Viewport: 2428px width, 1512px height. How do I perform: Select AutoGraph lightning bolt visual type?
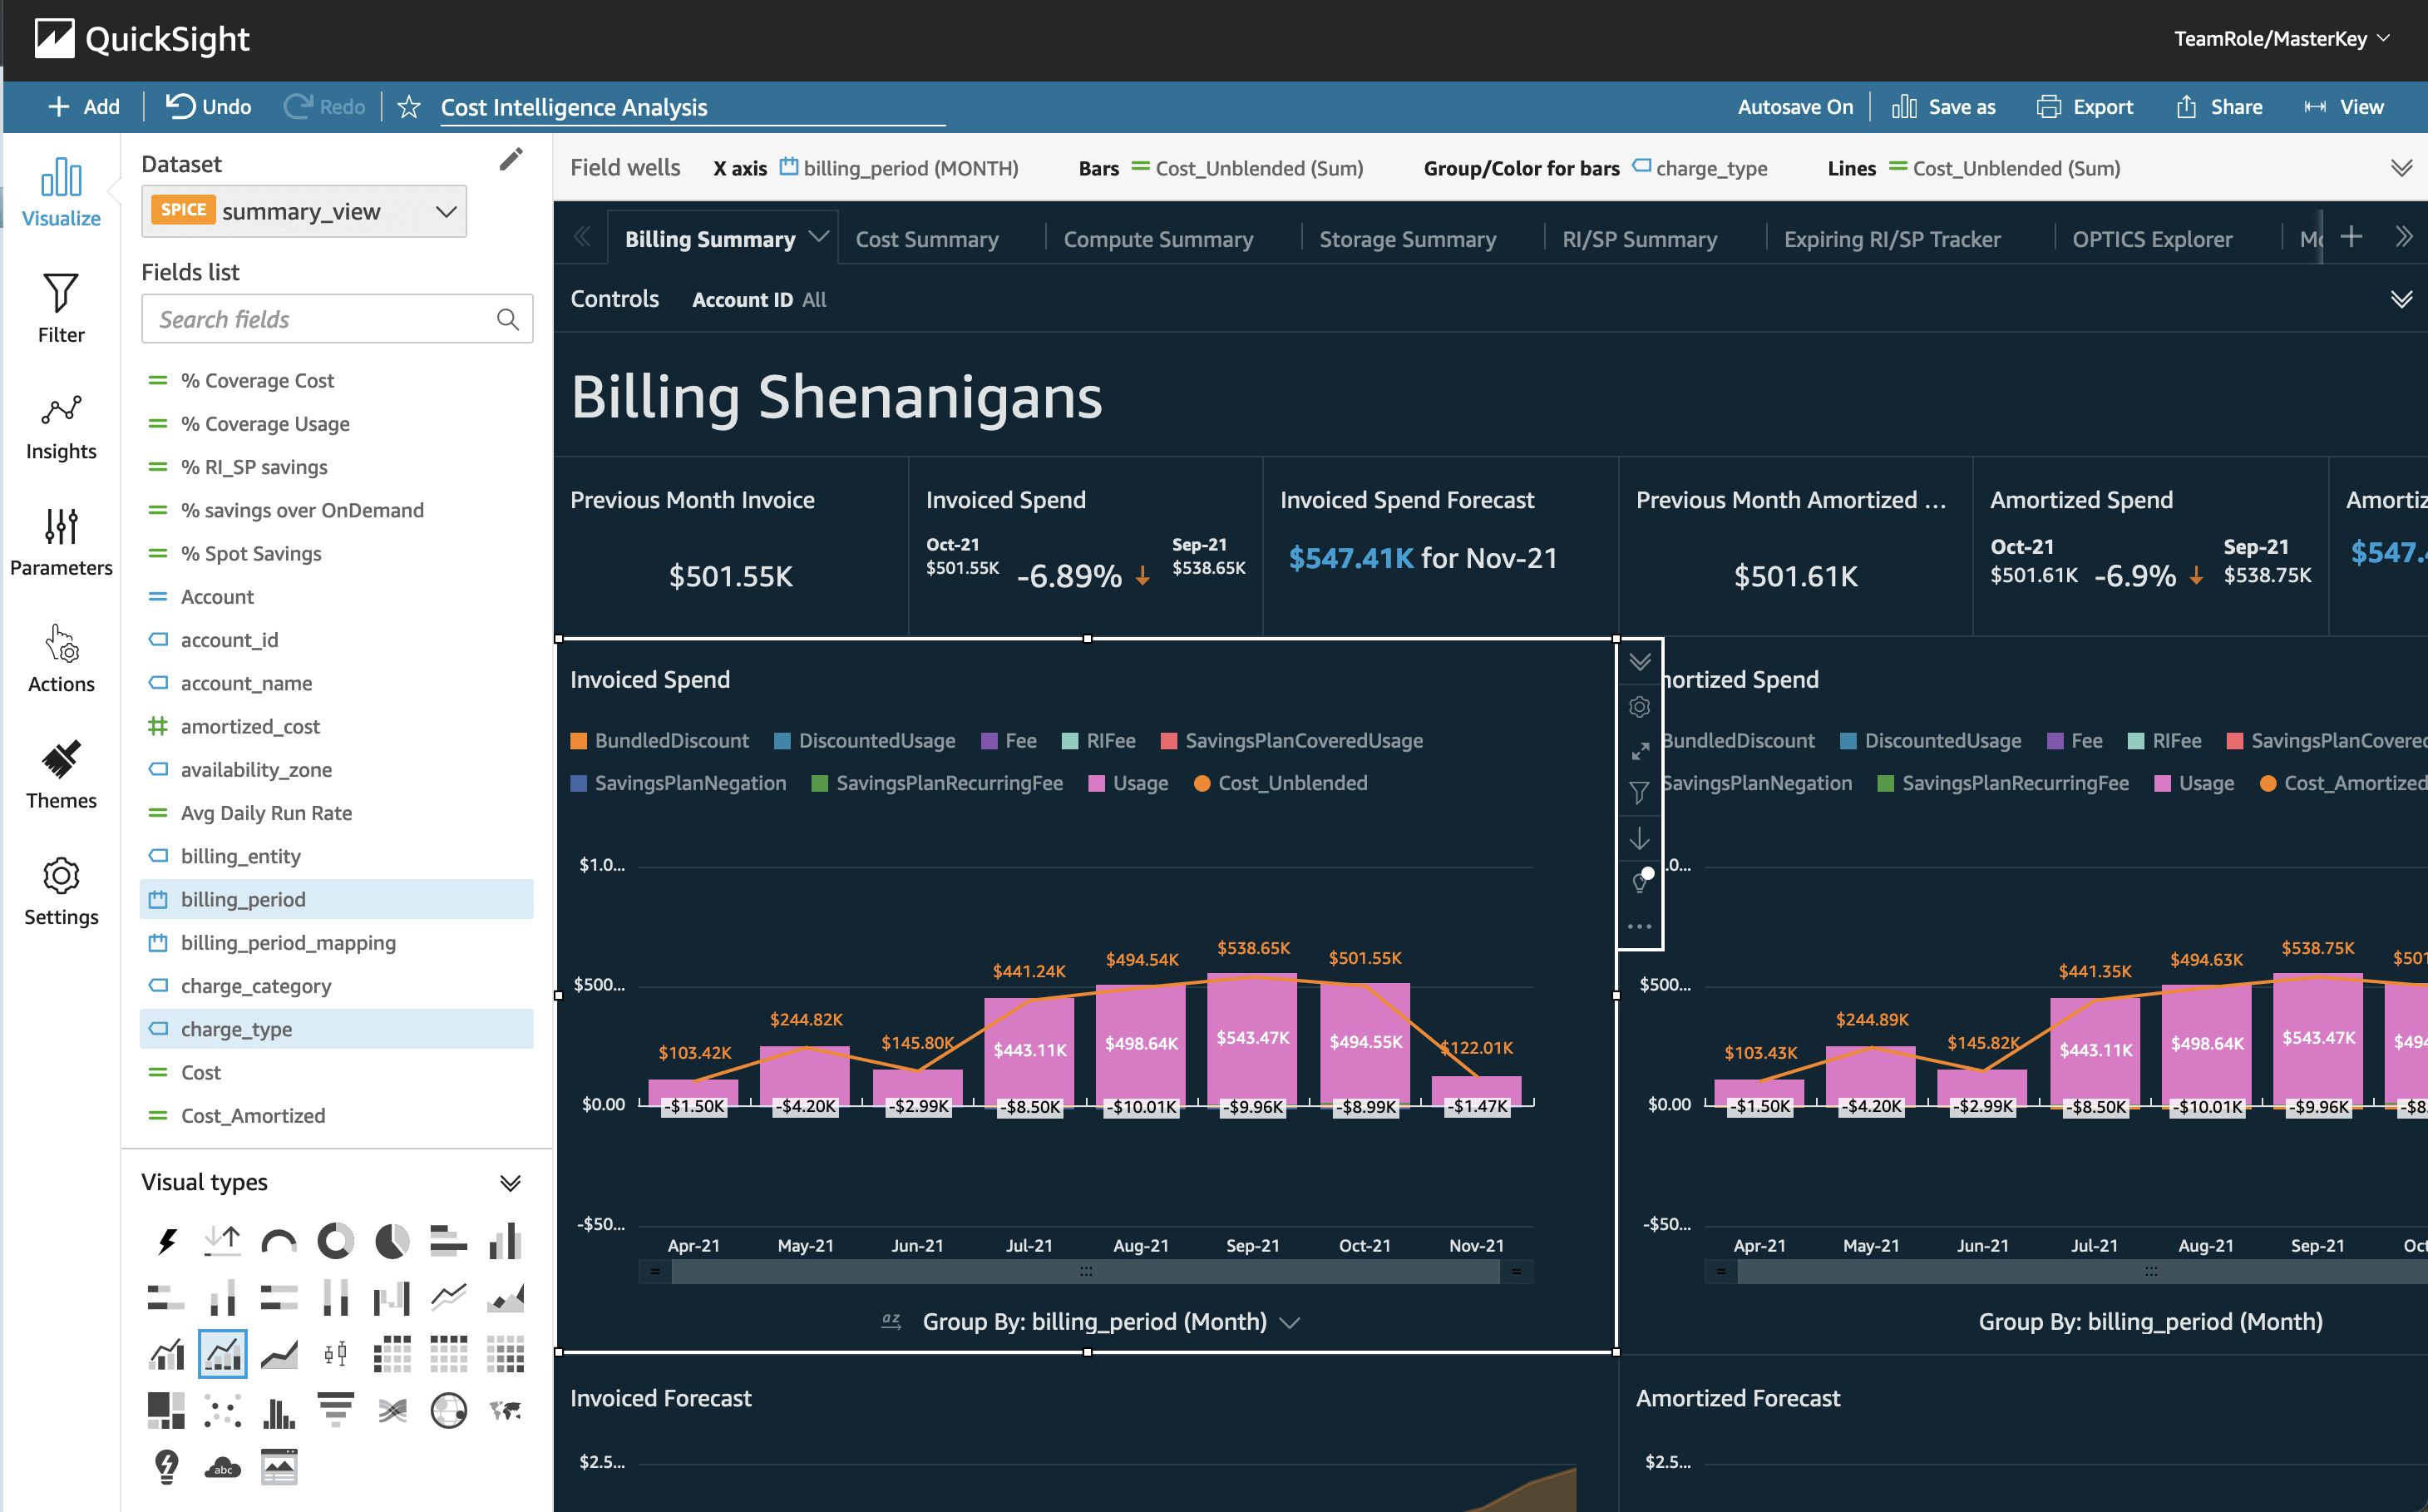tap(166, 1241)
